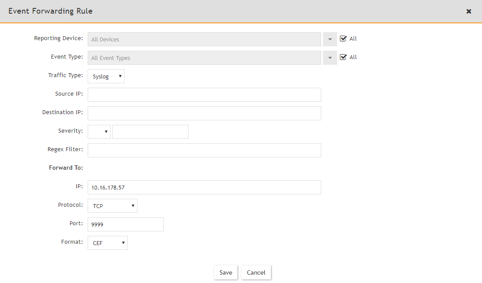The image size is (482, 283).
Task: Expand the Event Type dropdown arrow
Action: coord(330,58)
